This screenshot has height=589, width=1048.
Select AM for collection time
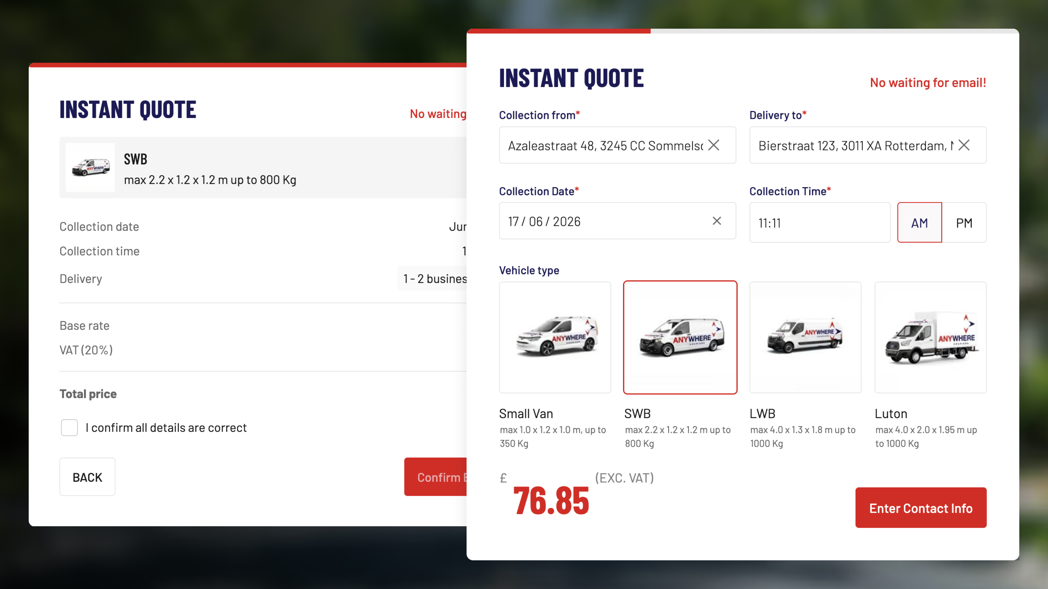[x=919, y=222]
